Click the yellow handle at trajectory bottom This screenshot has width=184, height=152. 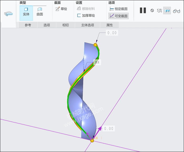(92, 141)
